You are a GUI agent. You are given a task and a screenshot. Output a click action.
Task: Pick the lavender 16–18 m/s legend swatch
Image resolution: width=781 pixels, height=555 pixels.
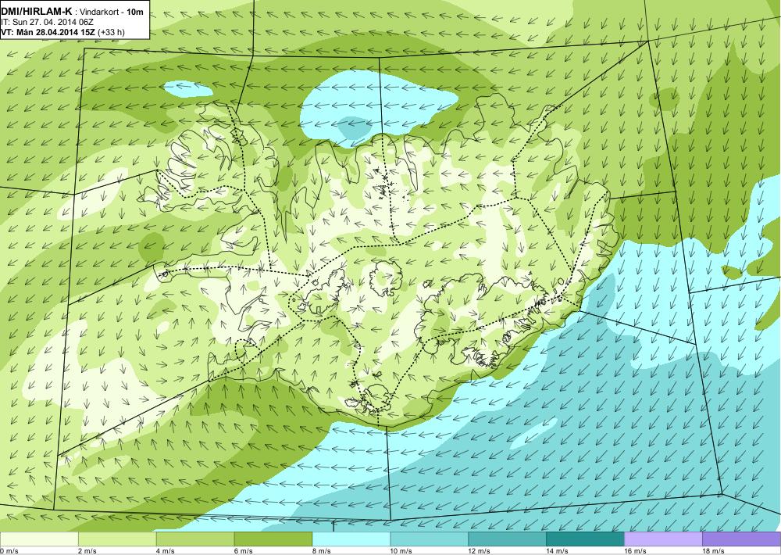coord(663,539)
